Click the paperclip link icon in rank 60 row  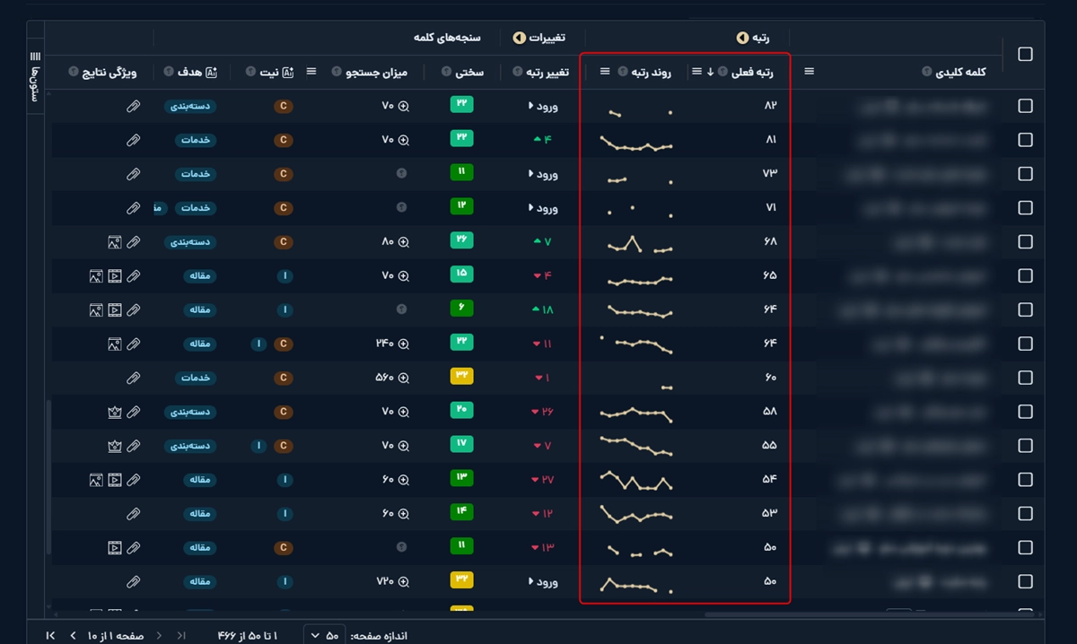tap(133, 378)
